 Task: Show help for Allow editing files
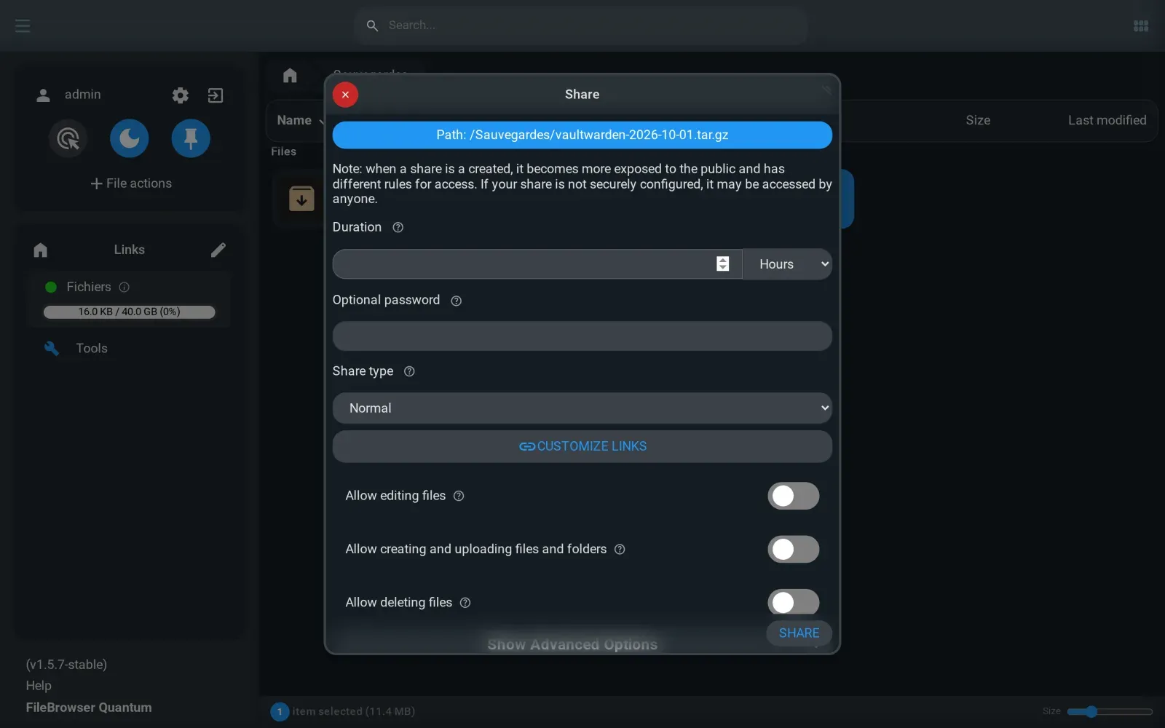pos(459,496)
